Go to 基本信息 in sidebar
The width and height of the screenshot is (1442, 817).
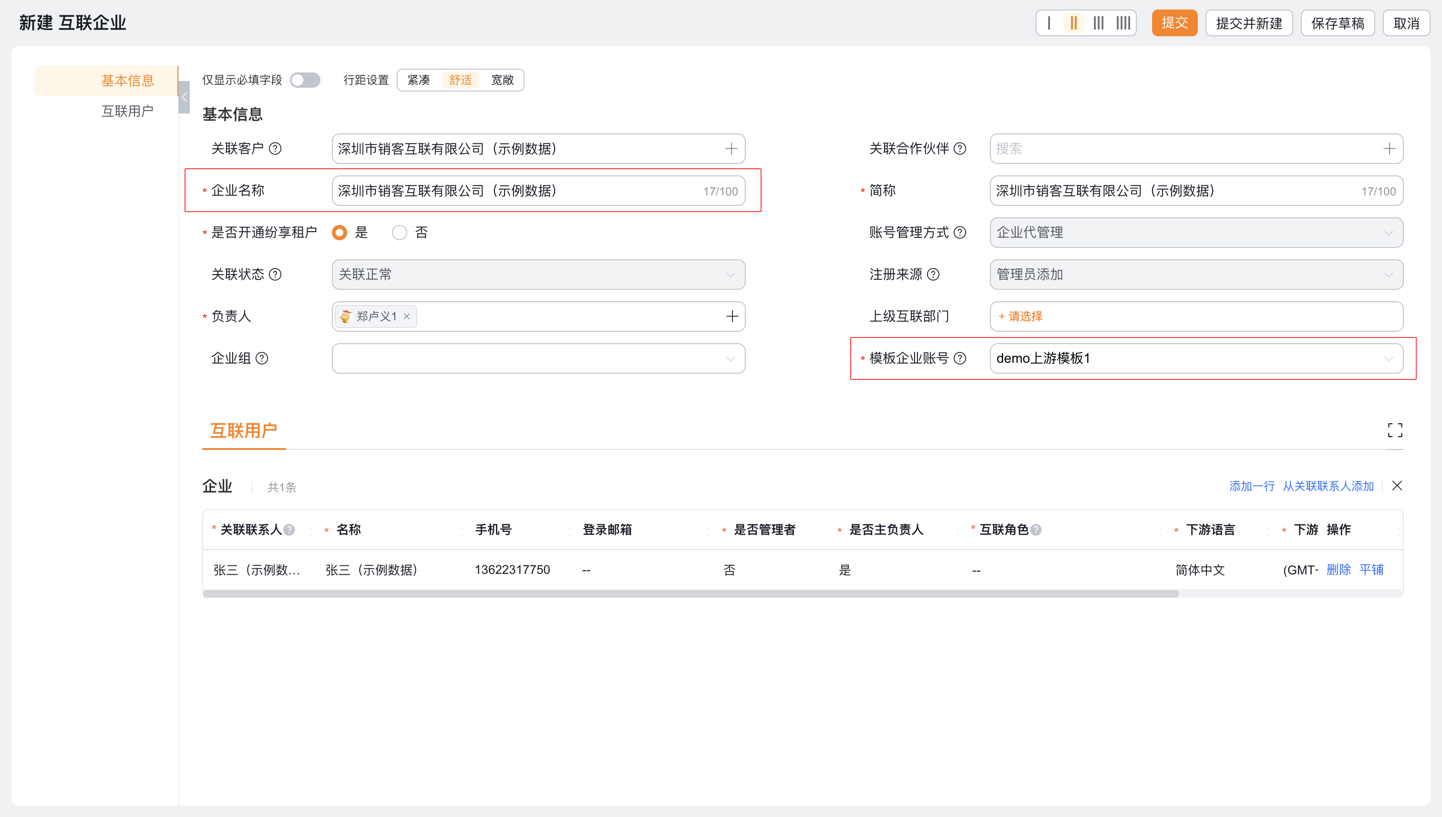pos(106,81)
